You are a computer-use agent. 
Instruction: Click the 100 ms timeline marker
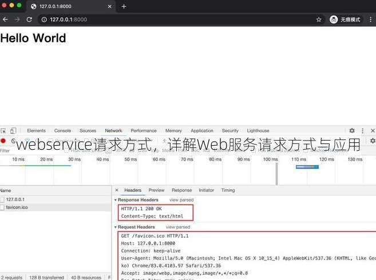pos(271,159)
